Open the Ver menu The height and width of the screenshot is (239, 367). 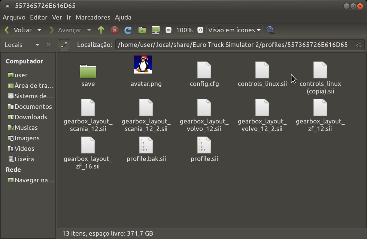[x=57, y=17]
